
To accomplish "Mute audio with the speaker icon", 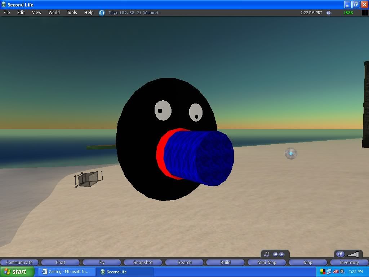I will pyautogui.click(x=341, y=254).
